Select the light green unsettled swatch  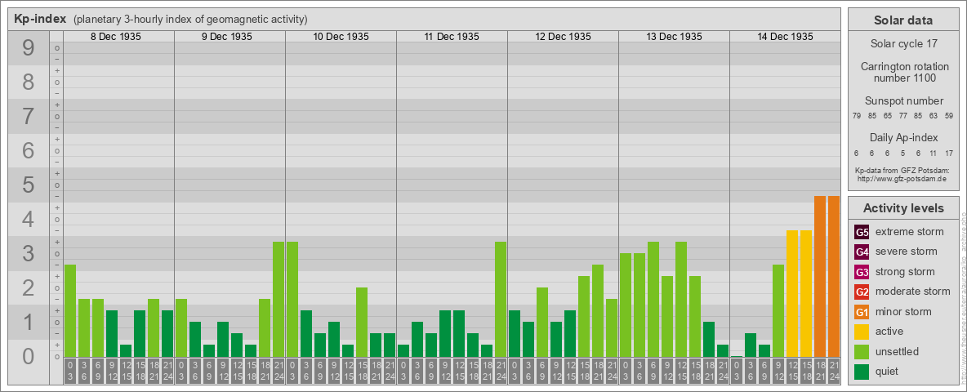[x=862, y=351]
